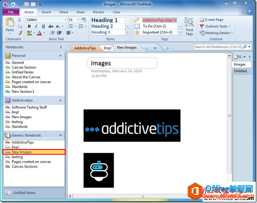257x203 pixels.
Task: Collapse the page tabs pane
Action: (250, 57)
